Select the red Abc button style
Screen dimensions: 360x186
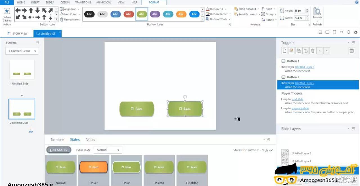pos(129,14)
